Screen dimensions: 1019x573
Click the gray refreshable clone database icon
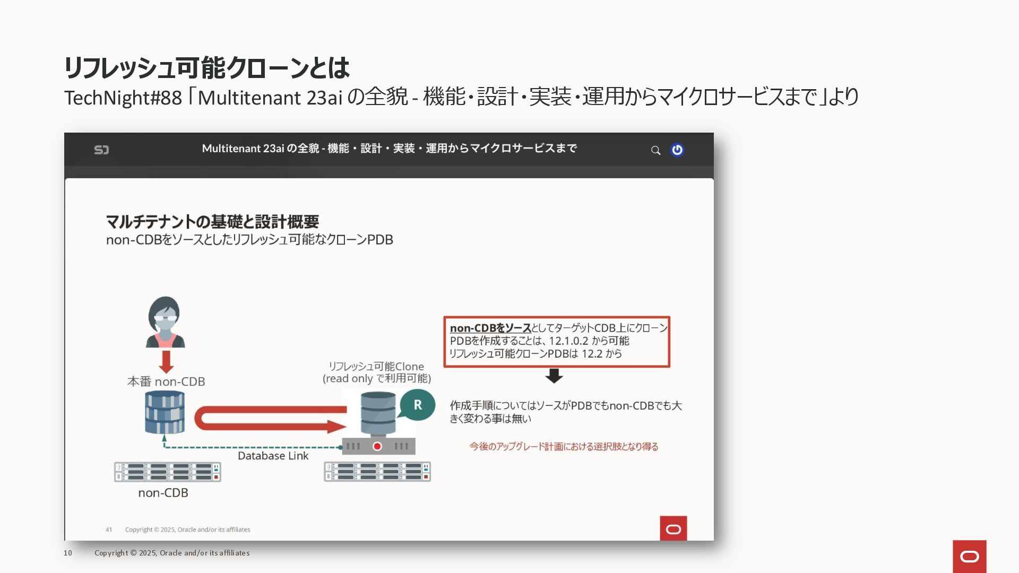tap(378, 414)
